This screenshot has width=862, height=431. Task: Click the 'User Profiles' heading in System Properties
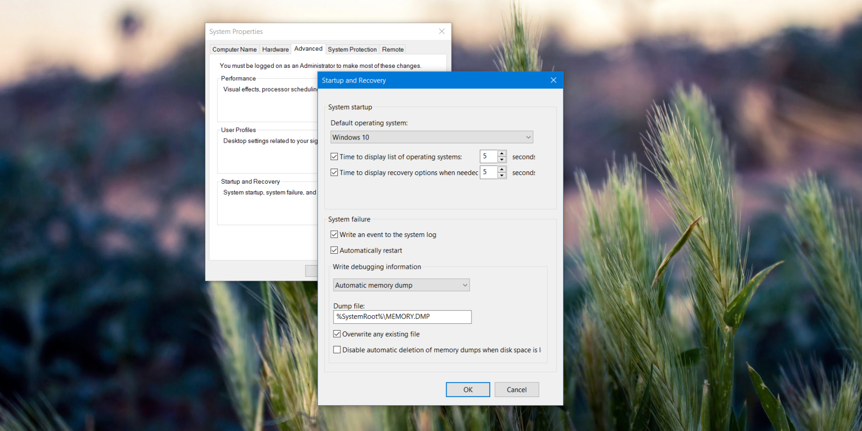point(238,130)
